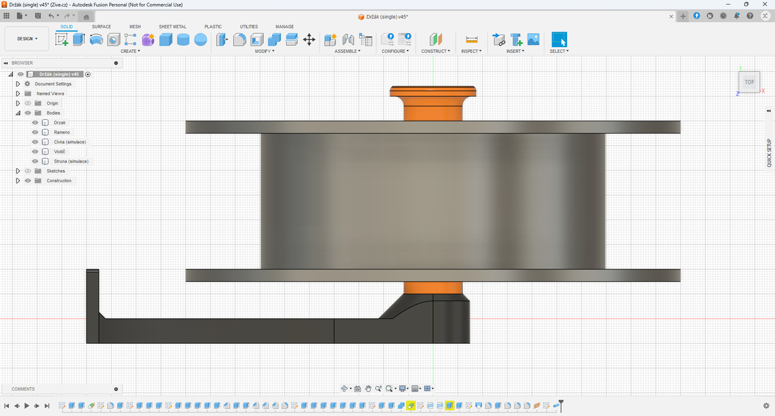
Task: Select the Move/Copy tool
Action: (309, 39)
